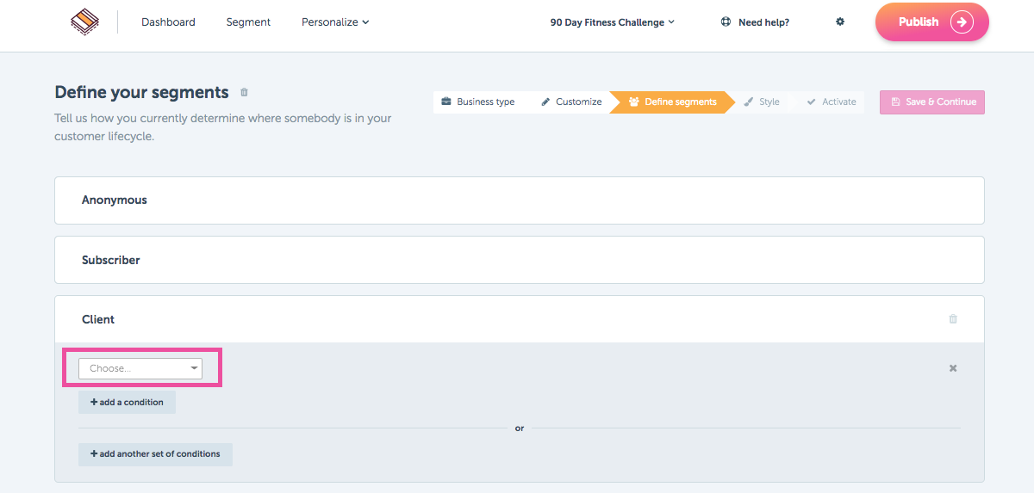Viewport: 1034px width, 493px height.
Task: Select the Activate step tab
Action: click(832, 102)
